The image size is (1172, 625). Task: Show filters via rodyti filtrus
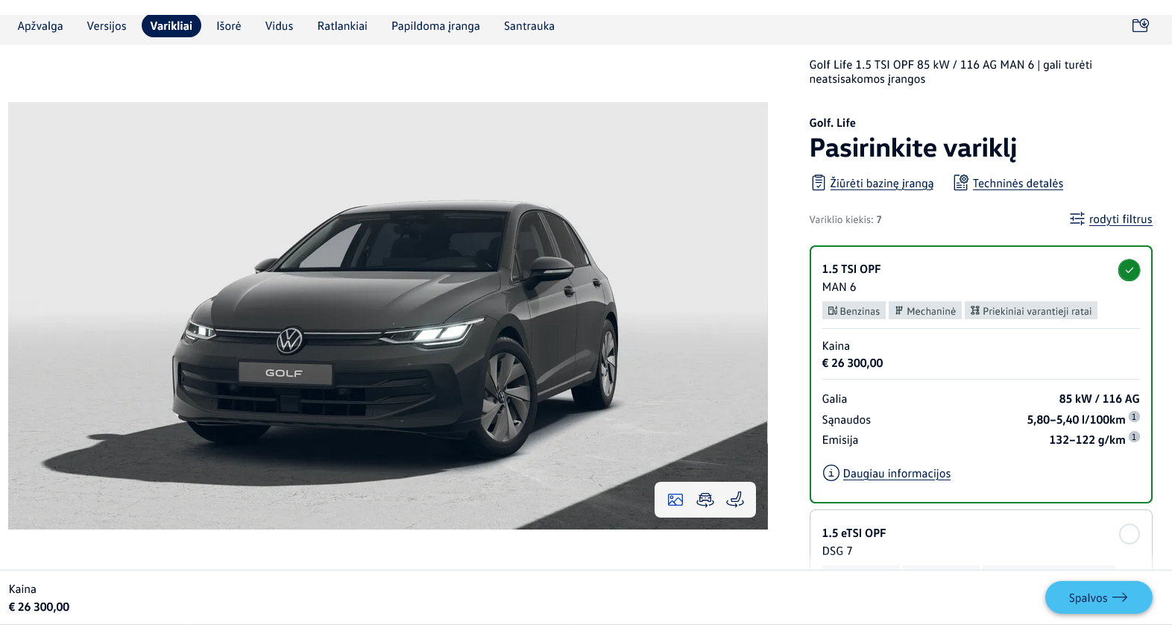click(1121, 219)
